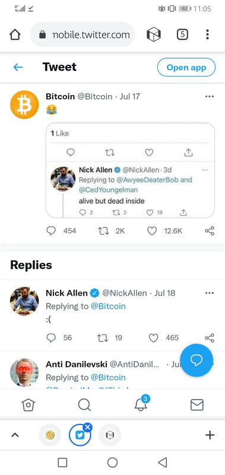Screen dimensions: 225x475
Task: Open the direct messages envelope icon
Action: pos(197,405)
